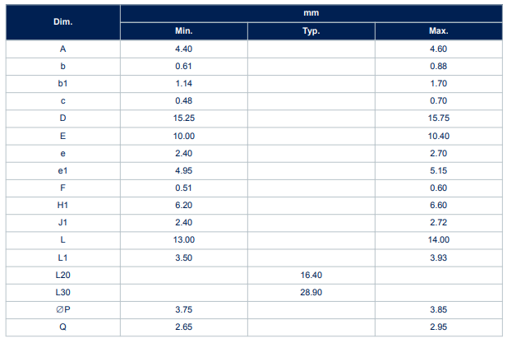Select the 3.93 maximum value for L1
Viewport: 512px width, 343px height.
pyautogui.click(x=438, y=257)
